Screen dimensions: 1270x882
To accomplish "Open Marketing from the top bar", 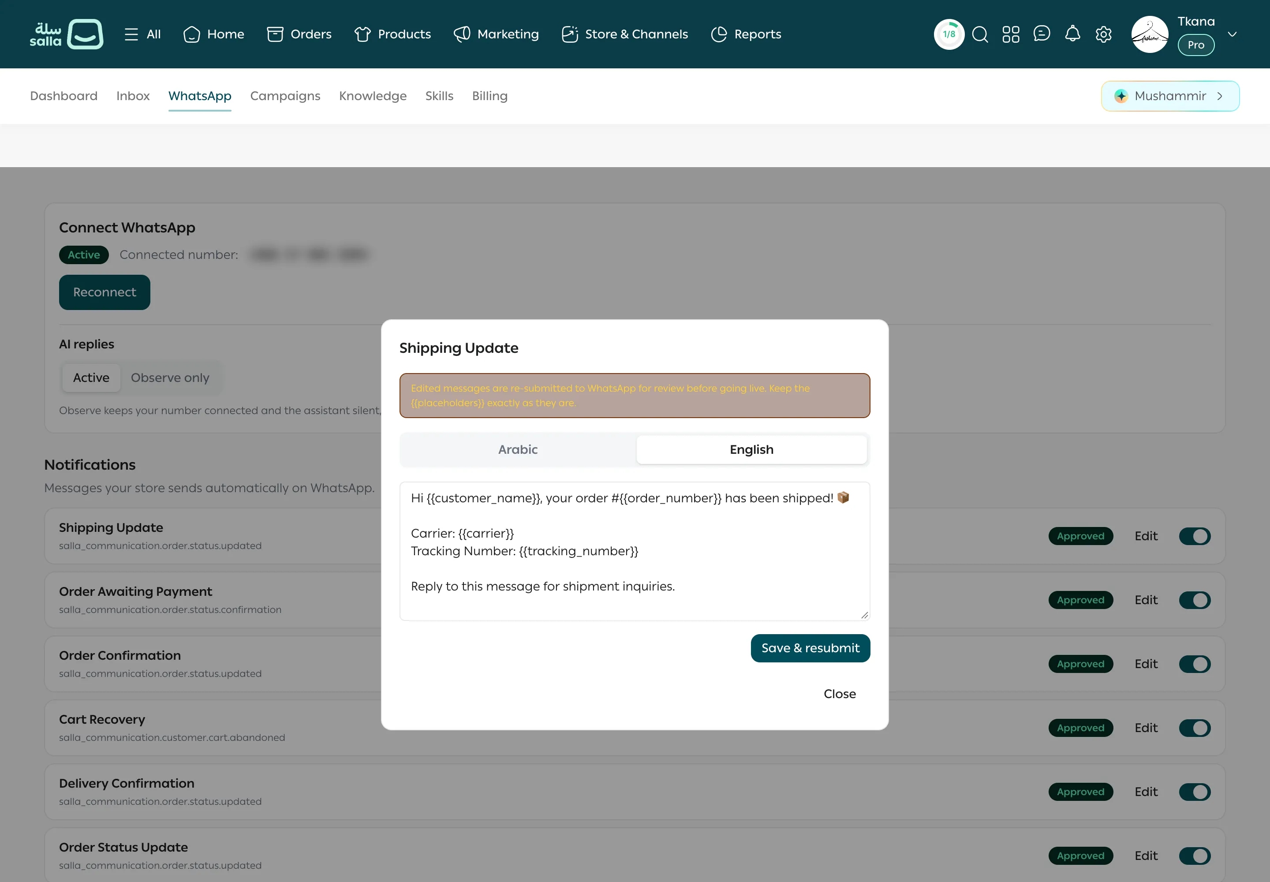I will pyautogui.click(x=496, y=34).
